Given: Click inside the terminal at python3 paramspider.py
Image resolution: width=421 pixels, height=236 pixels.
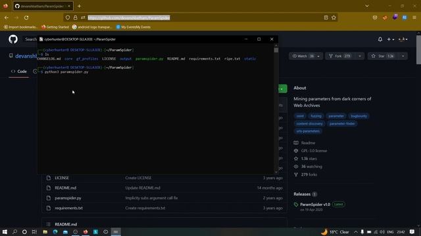Looking at the screenshot, I should coord(66,72).
